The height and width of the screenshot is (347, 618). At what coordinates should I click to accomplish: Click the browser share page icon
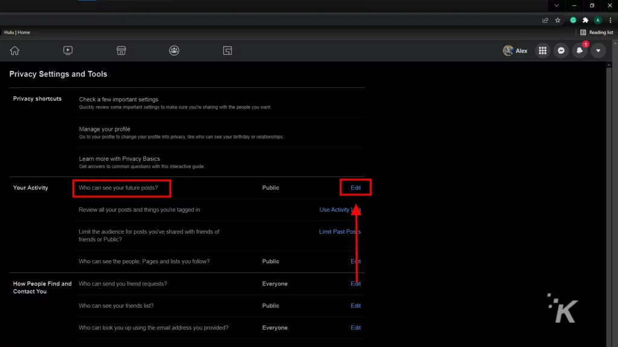pos(545,20)
